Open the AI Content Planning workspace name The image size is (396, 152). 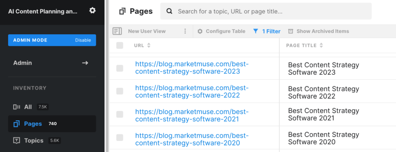43,12
